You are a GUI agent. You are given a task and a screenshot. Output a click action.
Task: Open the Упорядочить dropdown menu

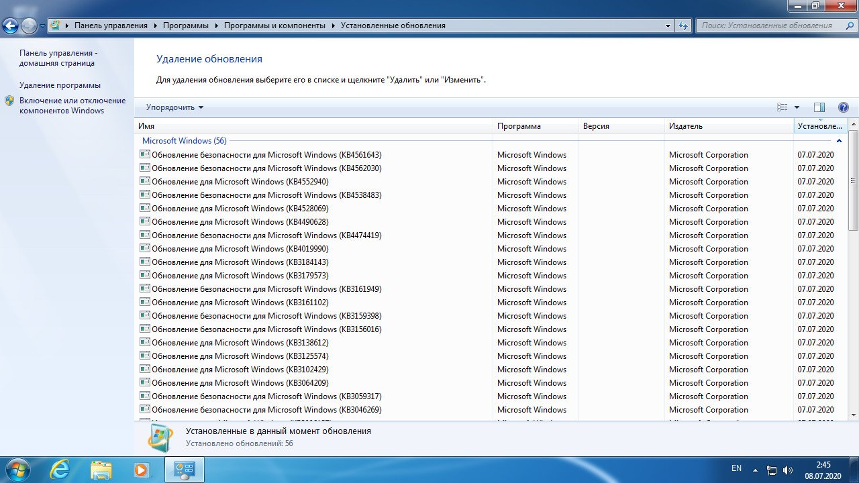[x=174, y=107]
